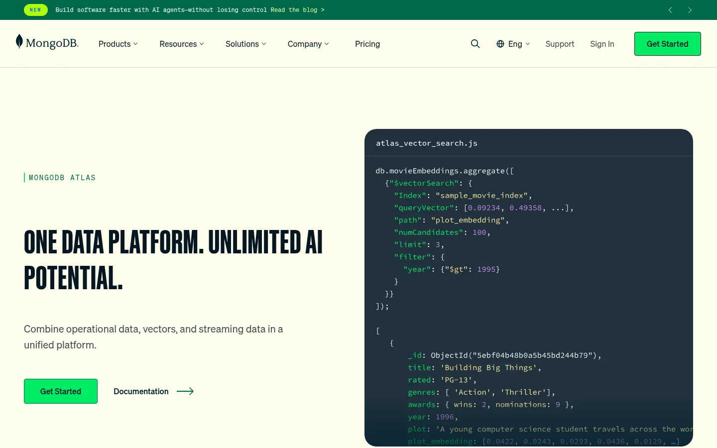This screenshot has height=448, width=717.
Task: Click the arrow beside Documentation
Action: pos(185,391)
